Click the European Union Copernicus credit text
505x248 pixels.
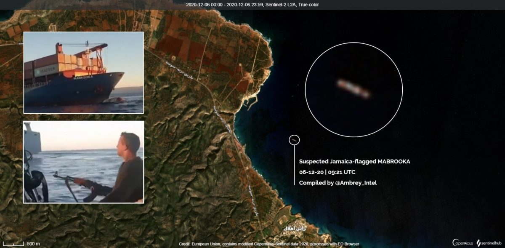268,244
